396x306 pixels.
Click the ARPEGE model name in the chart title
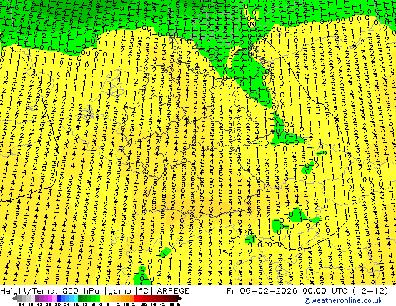coord(173,291)
